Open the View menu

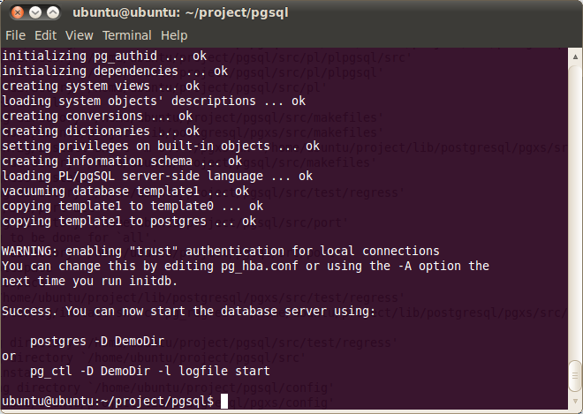point(79,35)
